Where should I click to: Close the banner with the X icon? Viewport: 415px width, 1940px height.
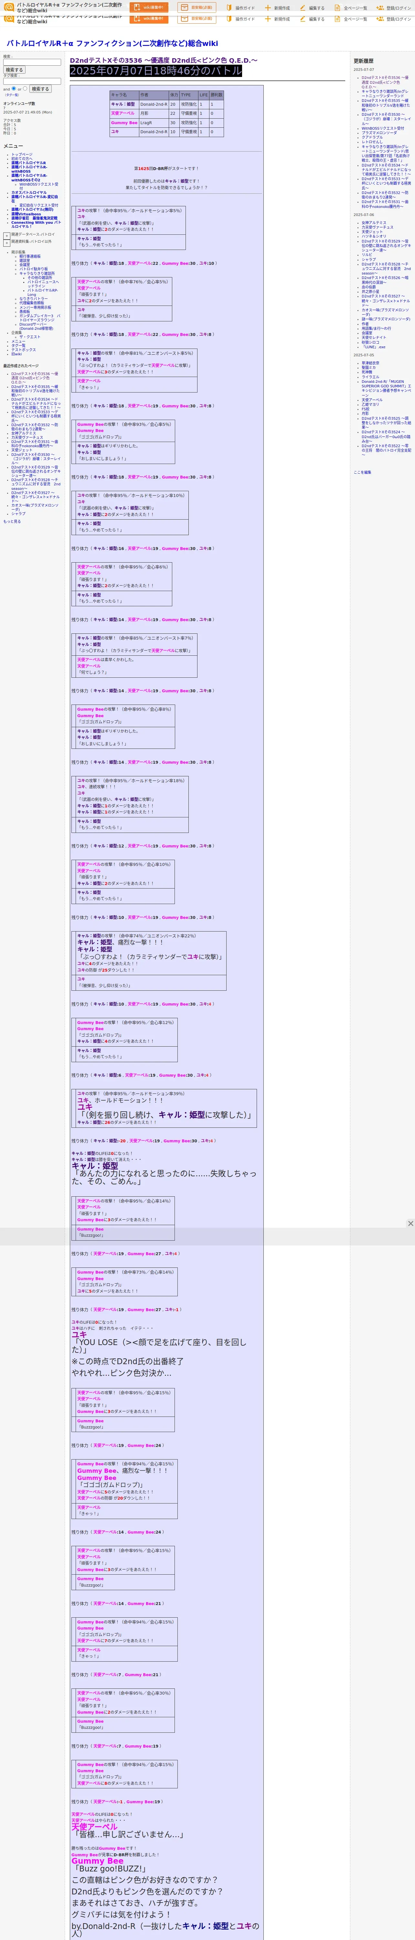click(x=410, y=1224)
